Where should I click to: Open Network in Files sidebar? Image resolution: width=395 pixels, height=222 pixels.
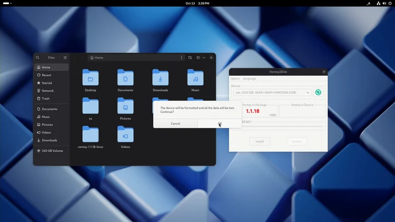click(52, 90)
